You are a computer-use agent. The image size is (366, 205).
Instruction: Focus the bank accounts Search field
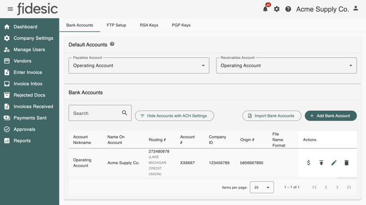click(x=100, y=113)
